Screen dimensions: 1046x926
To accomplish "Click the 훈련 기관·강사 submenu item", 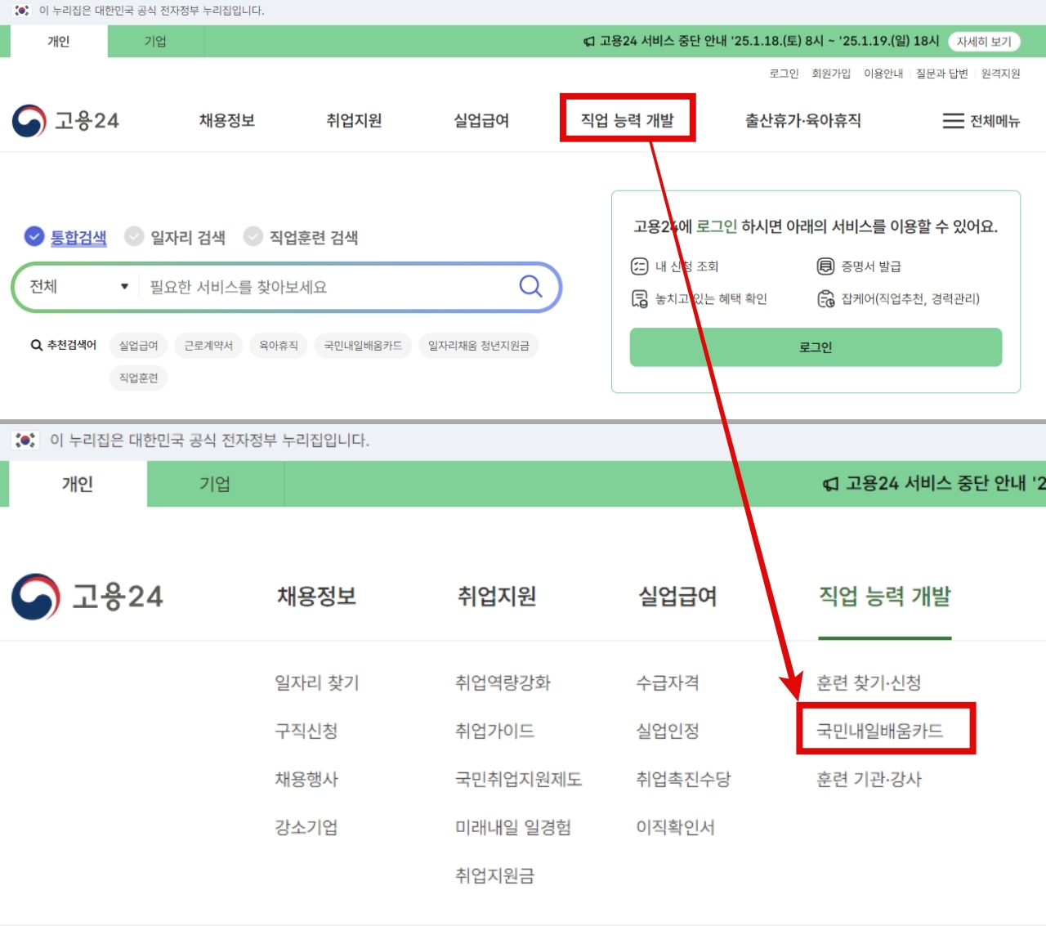I will coord(869,780).
